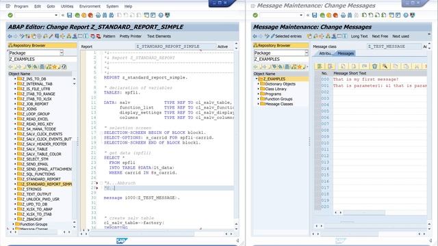Expand Message Classes node in right tree
The image size is (438, 246).
click(x=259, y=104)
